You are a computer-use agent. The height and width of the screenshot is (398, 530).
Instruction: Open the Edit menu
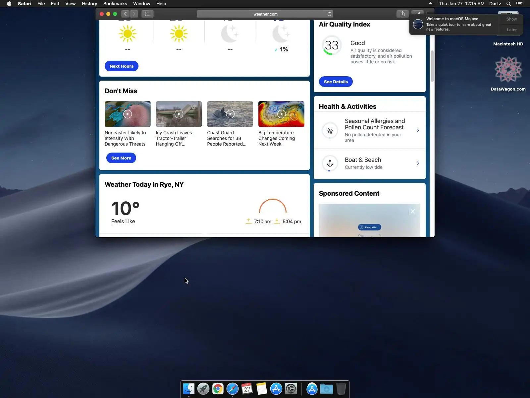[x=55, y=4]
